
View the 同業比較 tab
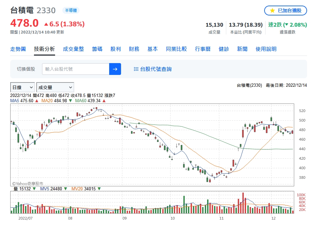(x=176, y=49)
